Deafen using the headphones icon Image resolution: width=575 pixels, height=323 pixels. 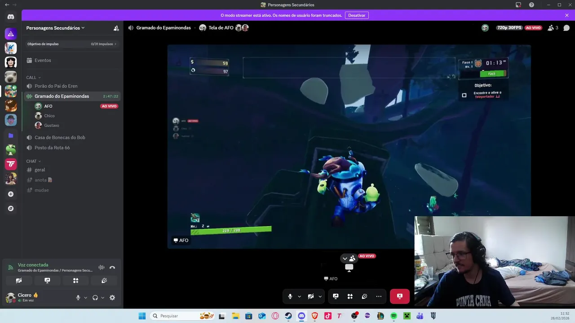95,297
